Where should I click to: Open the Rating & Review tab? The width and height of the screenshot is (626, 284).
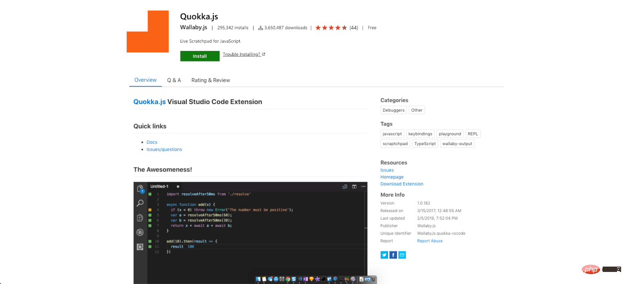(x=211, y=80)
